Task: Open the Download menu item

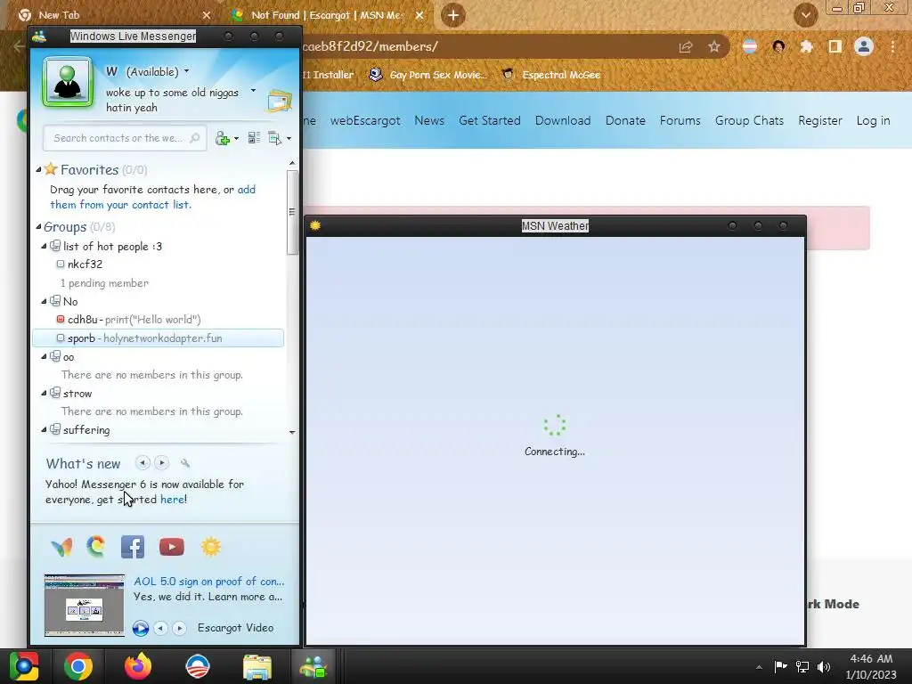Action: click(563, 120)
